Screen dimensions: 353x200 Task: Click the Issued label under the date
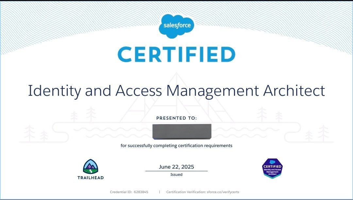(176, 175)
